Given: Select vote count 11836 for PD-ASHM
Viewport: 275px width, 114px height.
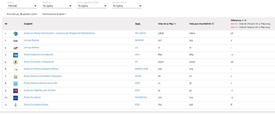Looking at the screenshot, I should coord(161,33).
